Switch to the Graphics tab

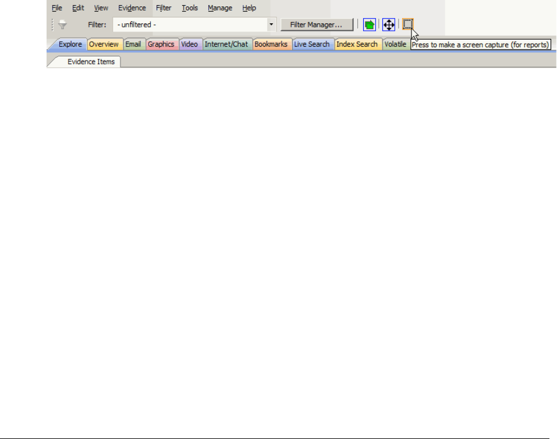click(161, 44)
